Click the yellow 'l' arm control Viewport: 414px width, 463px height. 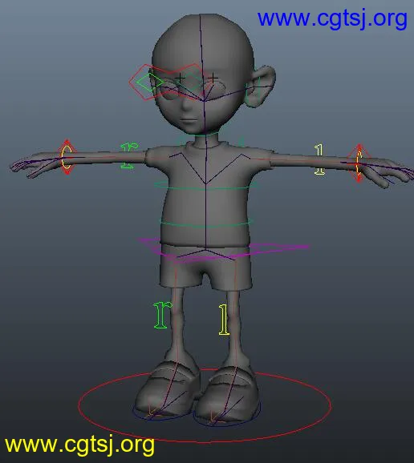click(x=319, y=159)
